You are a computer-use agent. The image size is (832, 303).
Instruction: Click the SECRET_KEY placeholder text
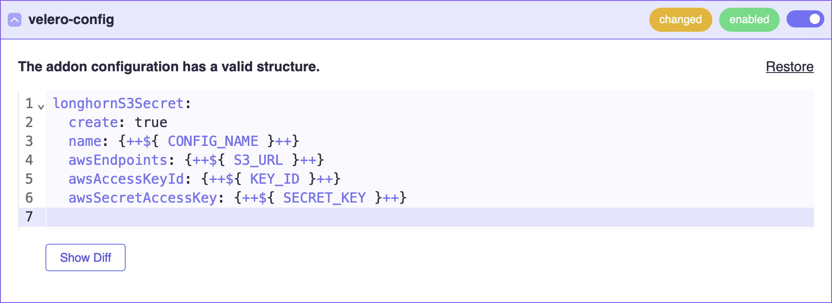click(x=324, y=198)
